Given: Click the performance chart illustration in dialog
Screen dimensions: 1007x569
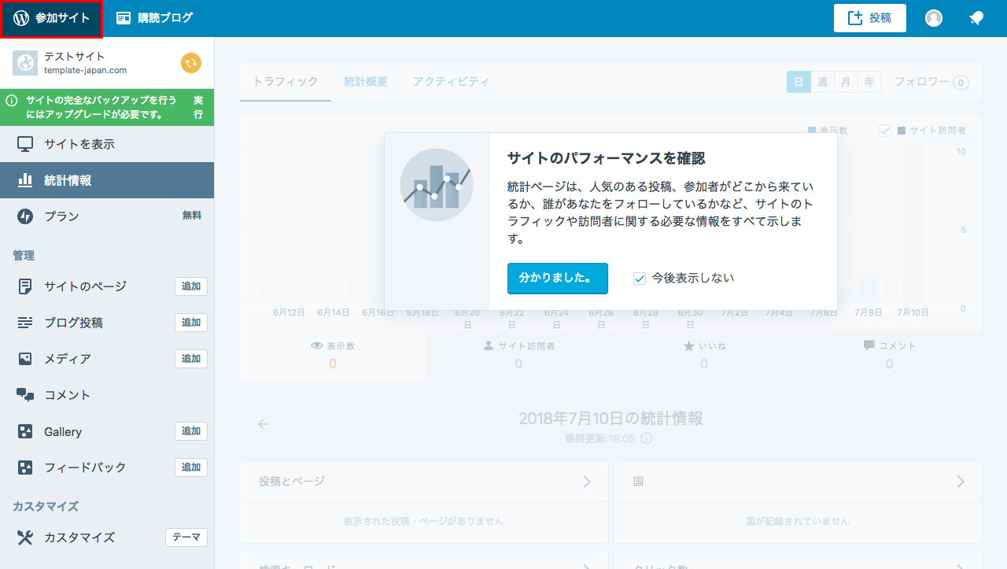Looking at the screenshot, I should (x=437, y=185).
